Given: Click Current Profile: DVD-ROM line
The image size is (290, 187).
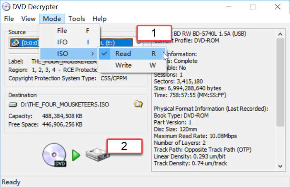Looking at the screenshot, I should [186, 41].
